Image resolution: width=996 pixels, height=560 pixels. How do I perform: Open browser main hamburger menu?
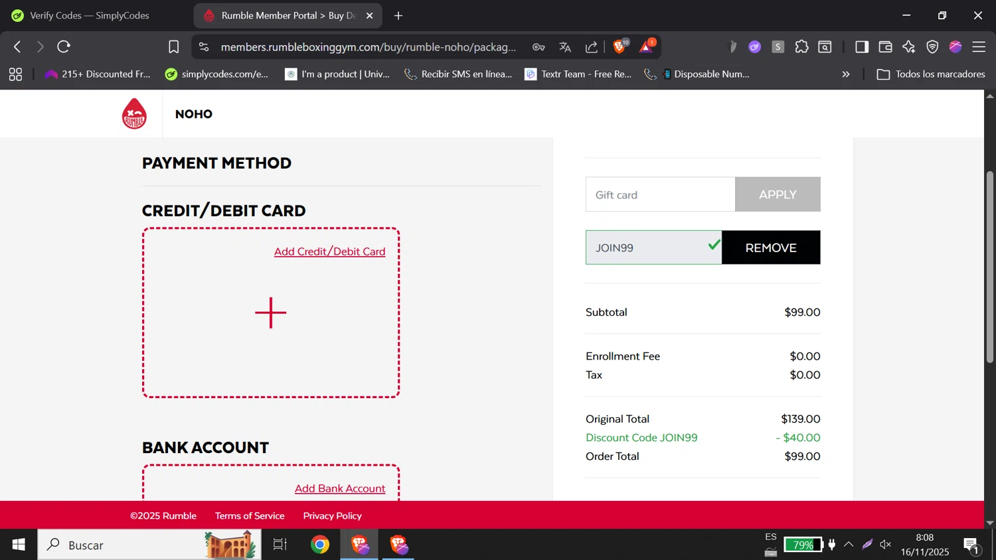click(x=979, y=46)
